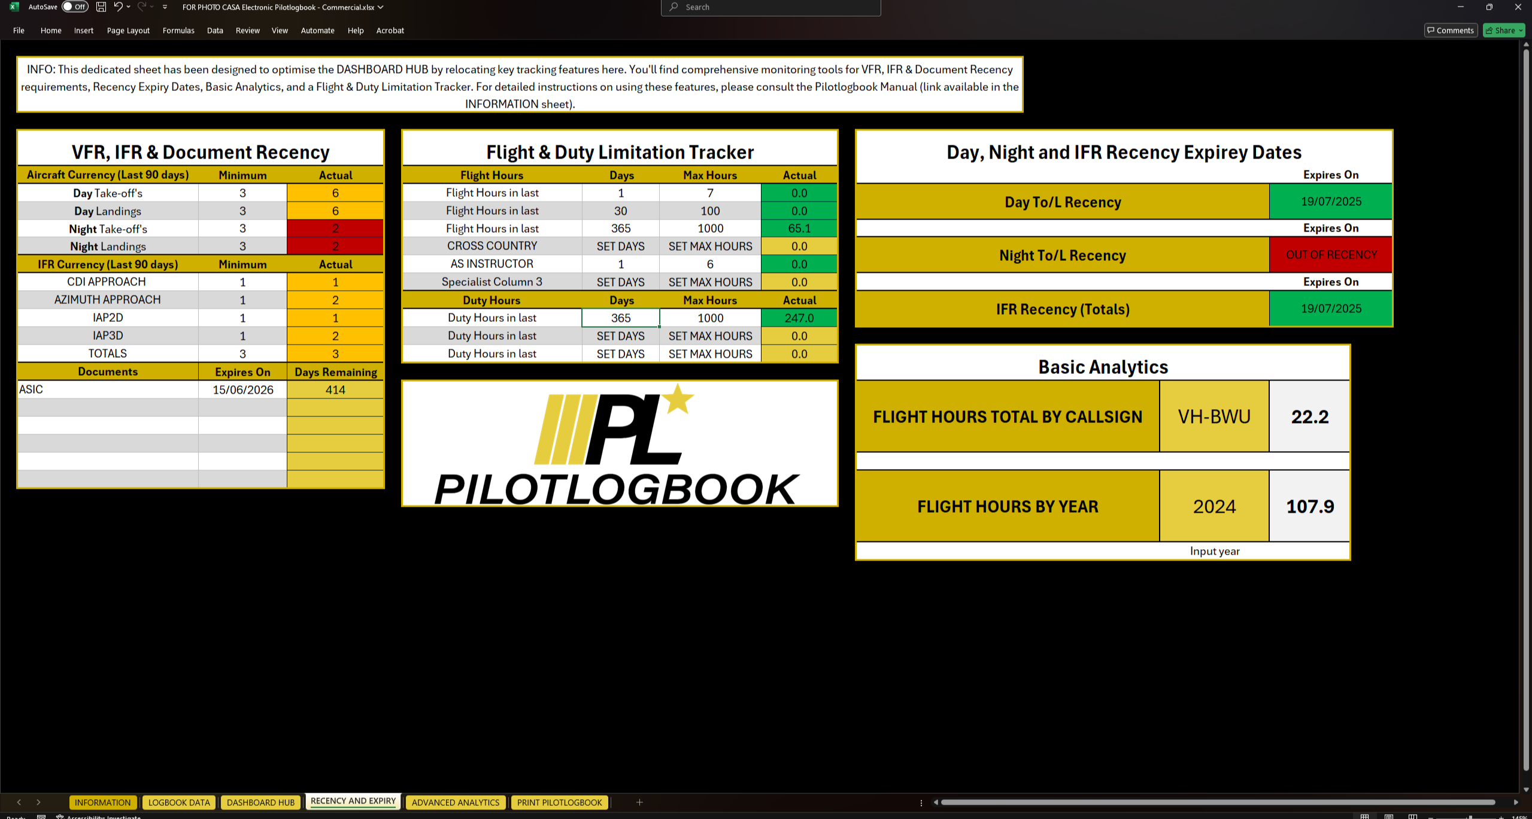
Task: Select the 247.0 duty hours actual cell
Action: coord(799,318)
